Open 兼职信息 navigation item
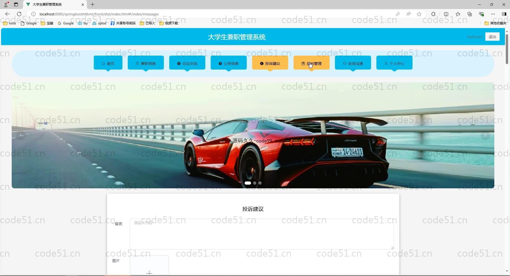Screen dimensions: 510x276 146,63
